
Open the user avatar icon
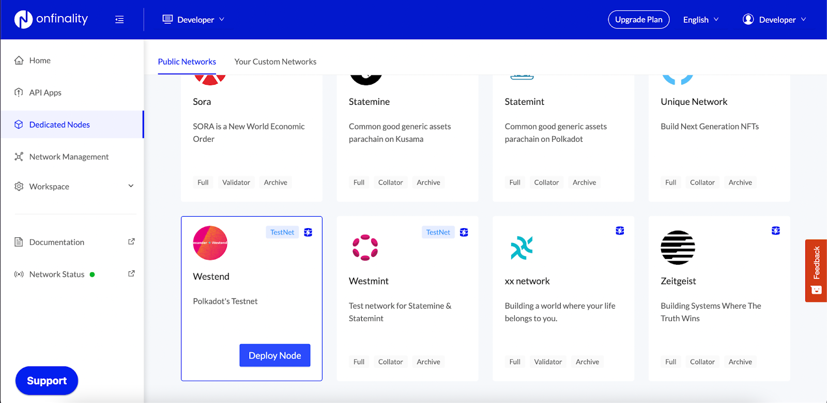click(748, 19)
